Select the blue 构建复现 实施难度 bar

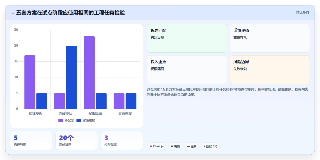42,101
